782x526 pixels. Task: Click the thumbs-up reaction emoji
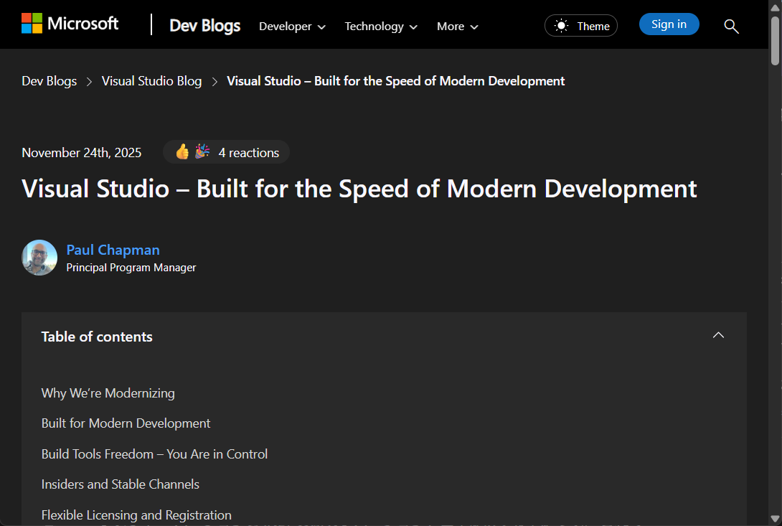coord(183,151)
